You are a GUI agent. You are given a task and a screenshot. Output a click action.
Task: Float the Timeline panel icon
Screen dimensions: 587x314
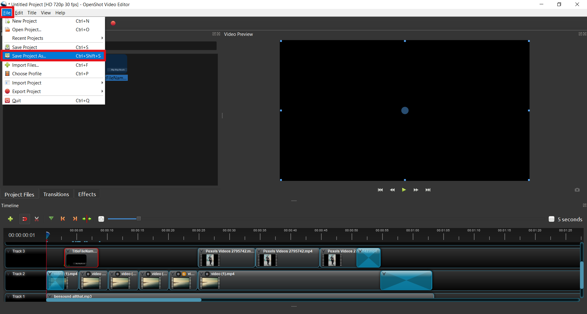585,205
